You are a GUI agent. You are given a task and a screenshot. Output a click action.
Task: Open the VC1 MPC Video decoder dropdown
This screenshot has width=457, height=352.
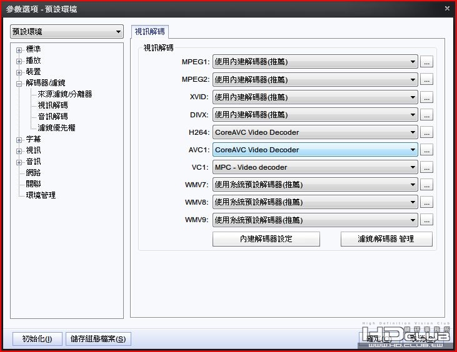(x=315, y=167)
